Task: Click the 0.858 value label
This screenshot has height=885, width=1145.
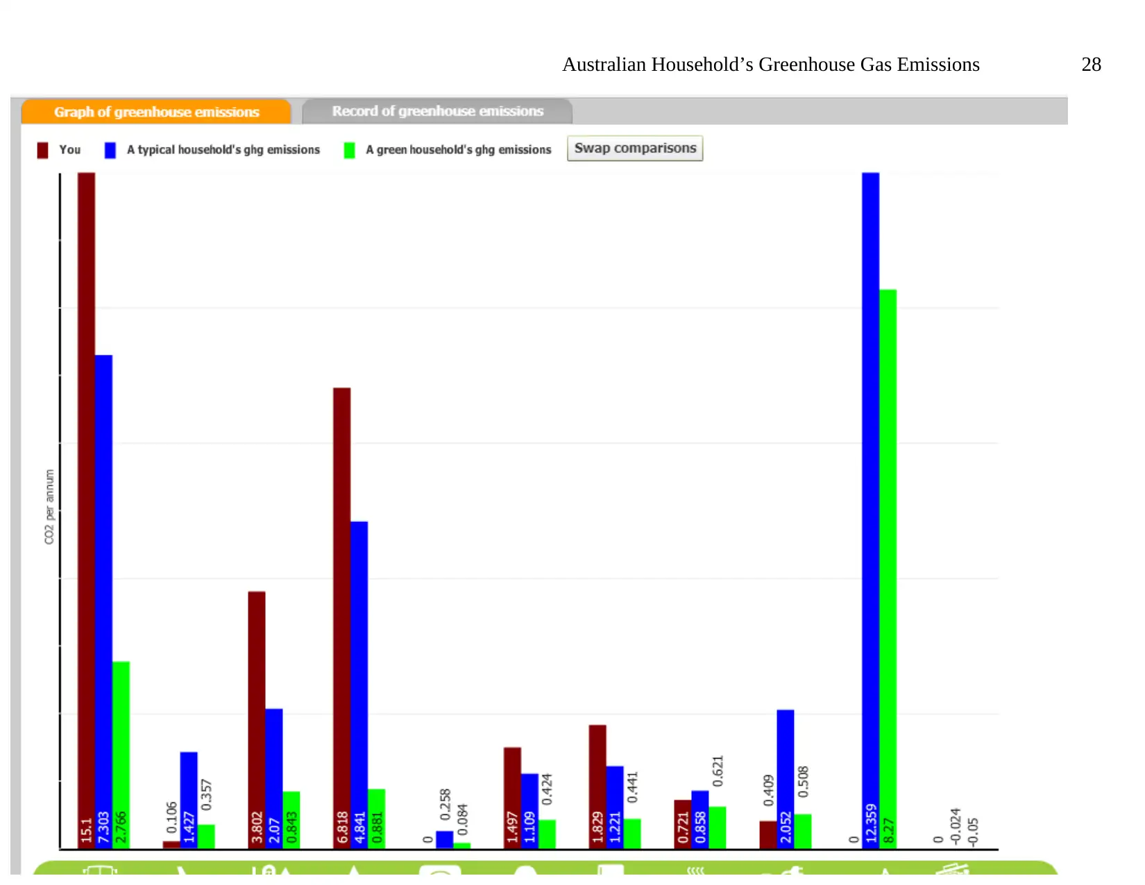Action: [700, 827]
